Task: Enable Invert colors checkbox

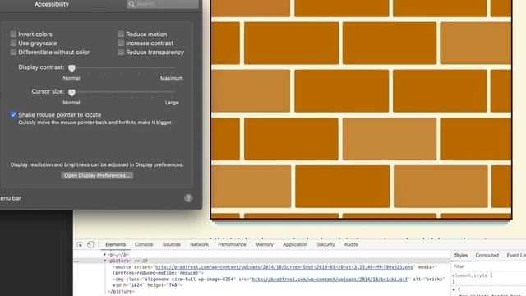Action: (13, 35)
